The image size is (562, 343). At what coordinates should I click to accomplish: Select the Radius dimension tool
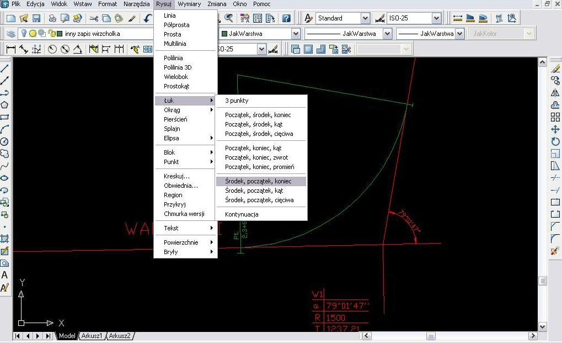(x=52, y=49)
